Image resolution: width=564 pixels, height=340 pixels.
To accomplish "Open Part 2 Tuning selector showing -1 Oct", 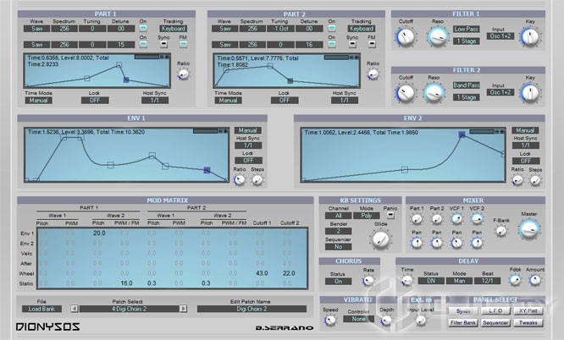I will pos(280,29).
